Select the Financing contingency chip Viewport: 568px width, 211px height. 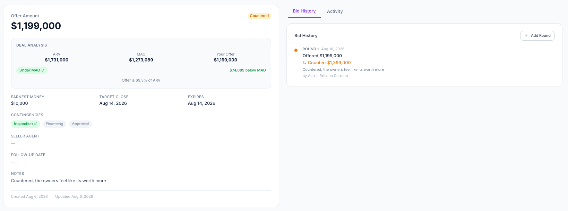[x=54, y=124]
